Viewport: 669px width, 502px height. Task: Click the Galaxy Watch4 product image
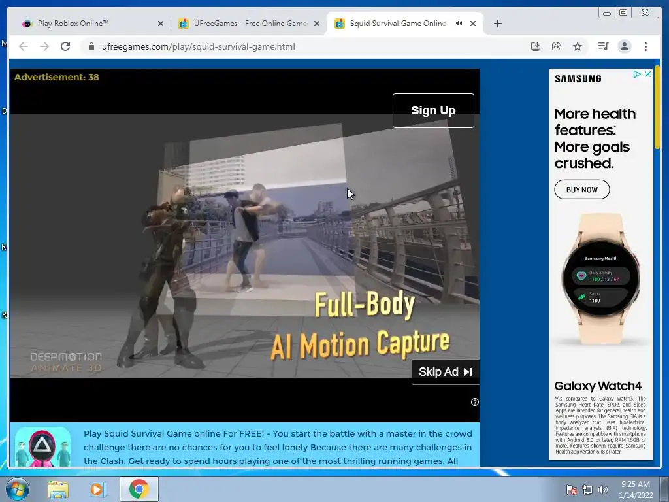pyautogui.click(x=601, y=280)
